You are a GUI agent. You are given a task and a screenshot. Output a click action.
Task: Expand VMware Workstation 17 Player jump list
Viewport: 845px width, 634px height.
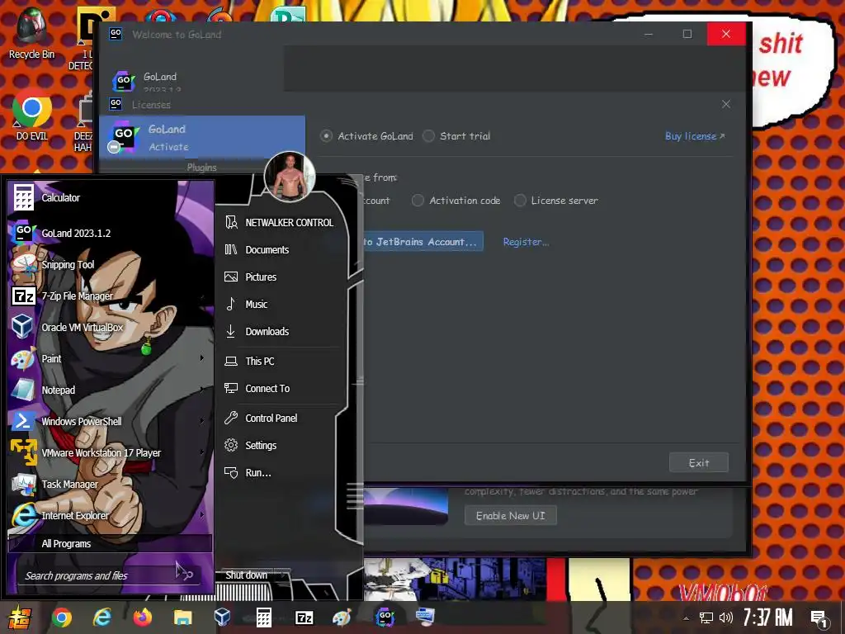[x=201, y=452]
